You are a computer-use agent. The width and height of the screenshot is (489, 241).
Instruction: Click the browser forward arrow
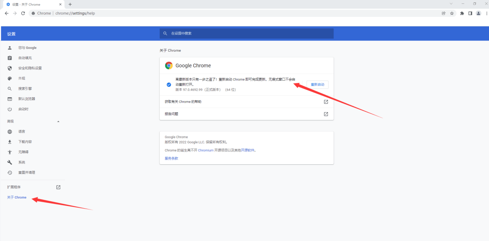tap(15, 13)
